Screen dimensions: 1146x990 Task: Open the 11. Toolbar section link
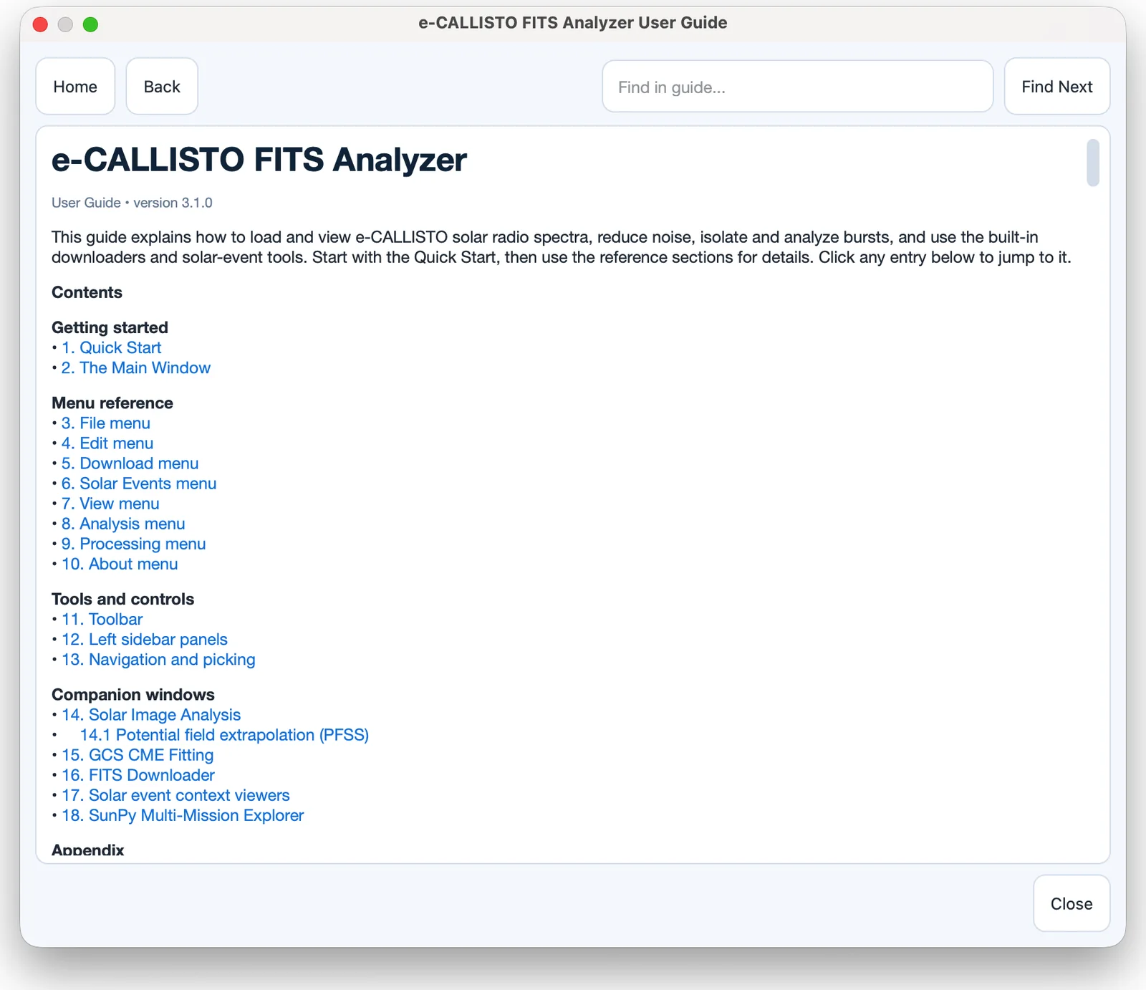coord(102,620)
